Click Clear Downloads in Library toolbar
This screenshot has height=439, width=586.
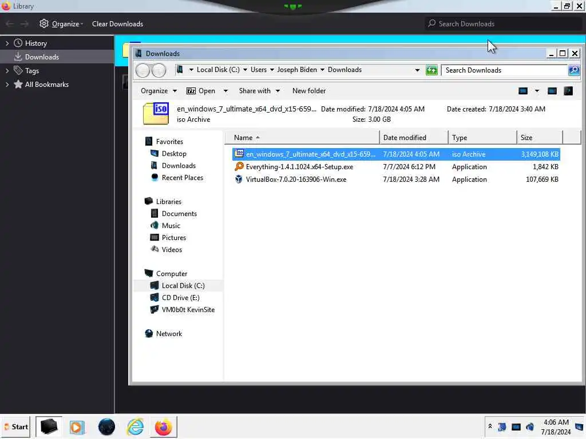click(117, 24)
